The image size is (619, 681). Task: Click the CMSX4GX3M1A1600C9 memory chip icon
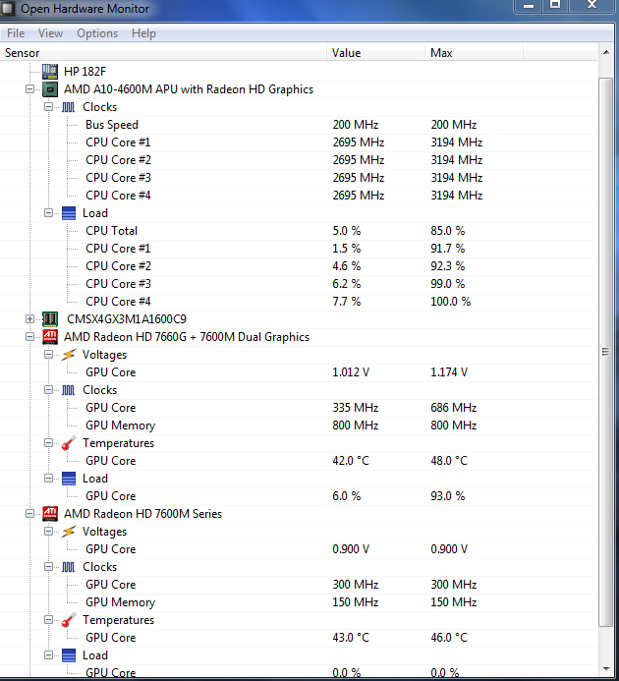click(50, 318)
